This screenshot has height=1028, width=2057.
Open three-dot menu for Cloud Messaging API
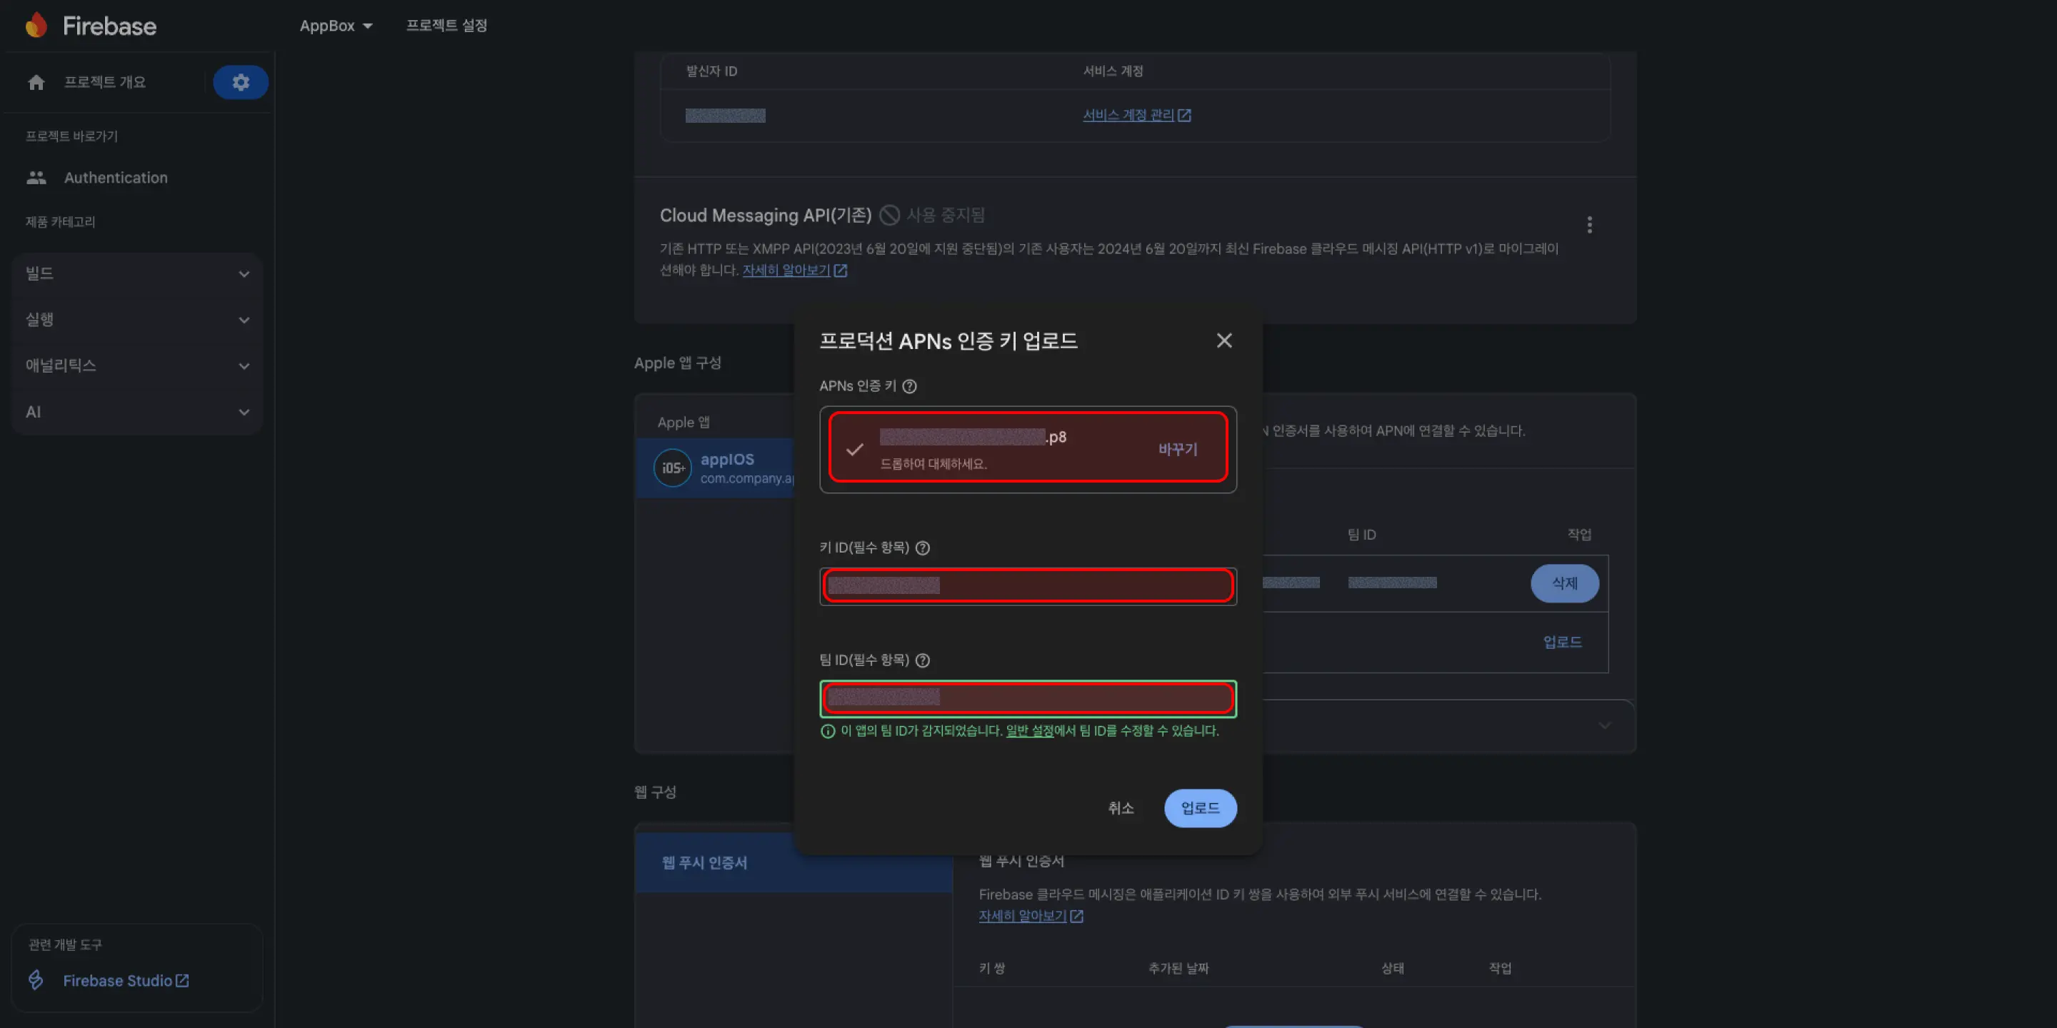[x=1589, y=225]
